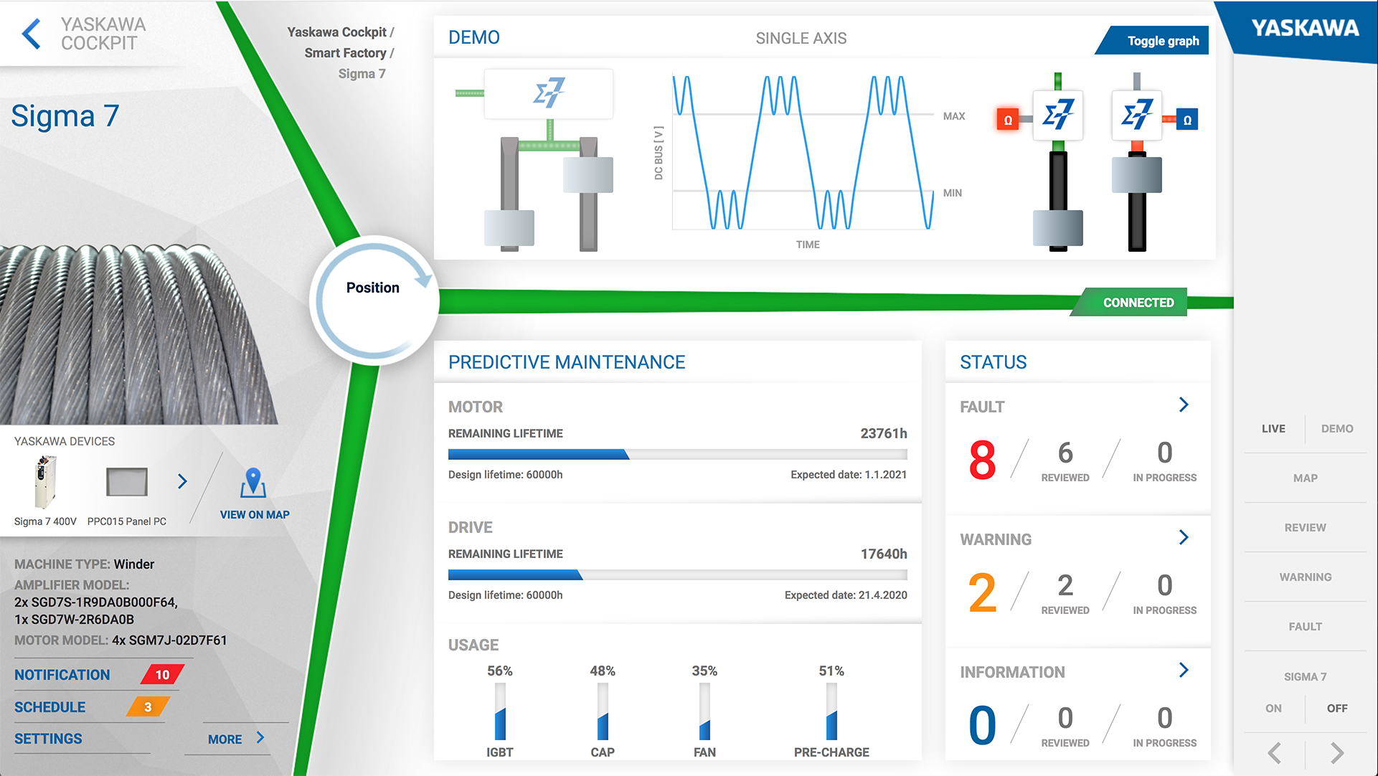1378x776 pixels.
Task: Click motor model 4x SGM7J-02D7F61 text
Action: [x=169, y=640]
